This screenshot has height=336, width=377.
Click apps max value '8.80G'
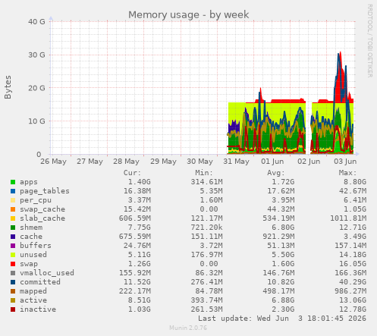click(x=355, y=182)
